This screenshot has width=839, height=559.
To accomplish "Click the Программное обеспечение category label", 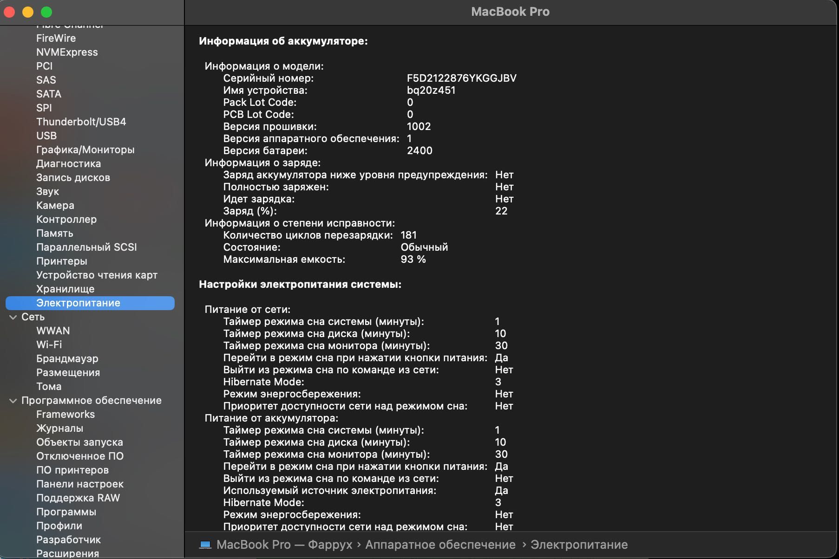I will tap(92, 400).
